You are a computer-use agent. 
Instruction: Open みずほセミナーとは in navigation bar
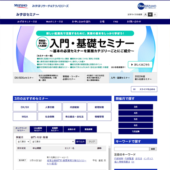[27, 22]
